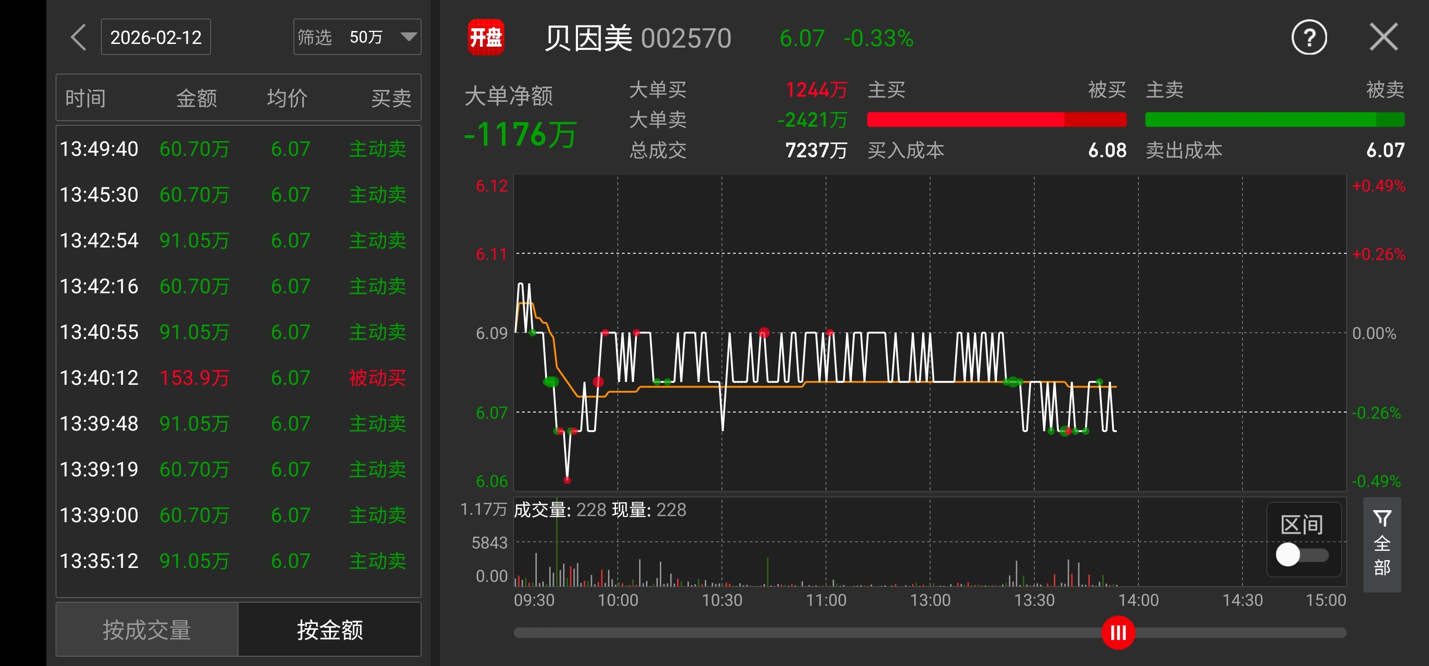This screenshot has height=666, width=1429.
Task: Click the back arrow icon
Action: (79, 37)
